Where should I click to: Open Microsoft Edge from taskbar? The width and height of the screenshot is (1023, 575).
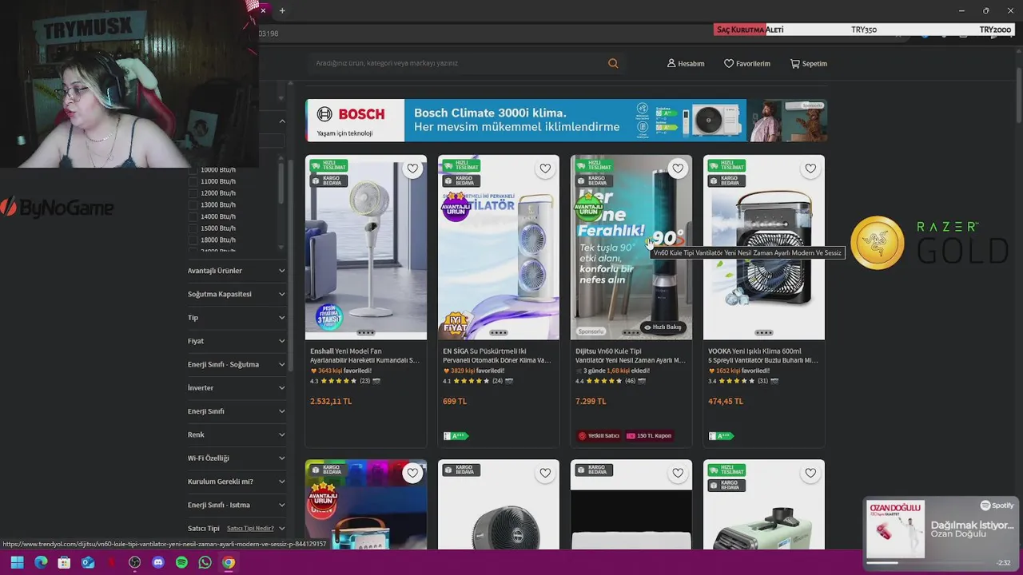41,562
